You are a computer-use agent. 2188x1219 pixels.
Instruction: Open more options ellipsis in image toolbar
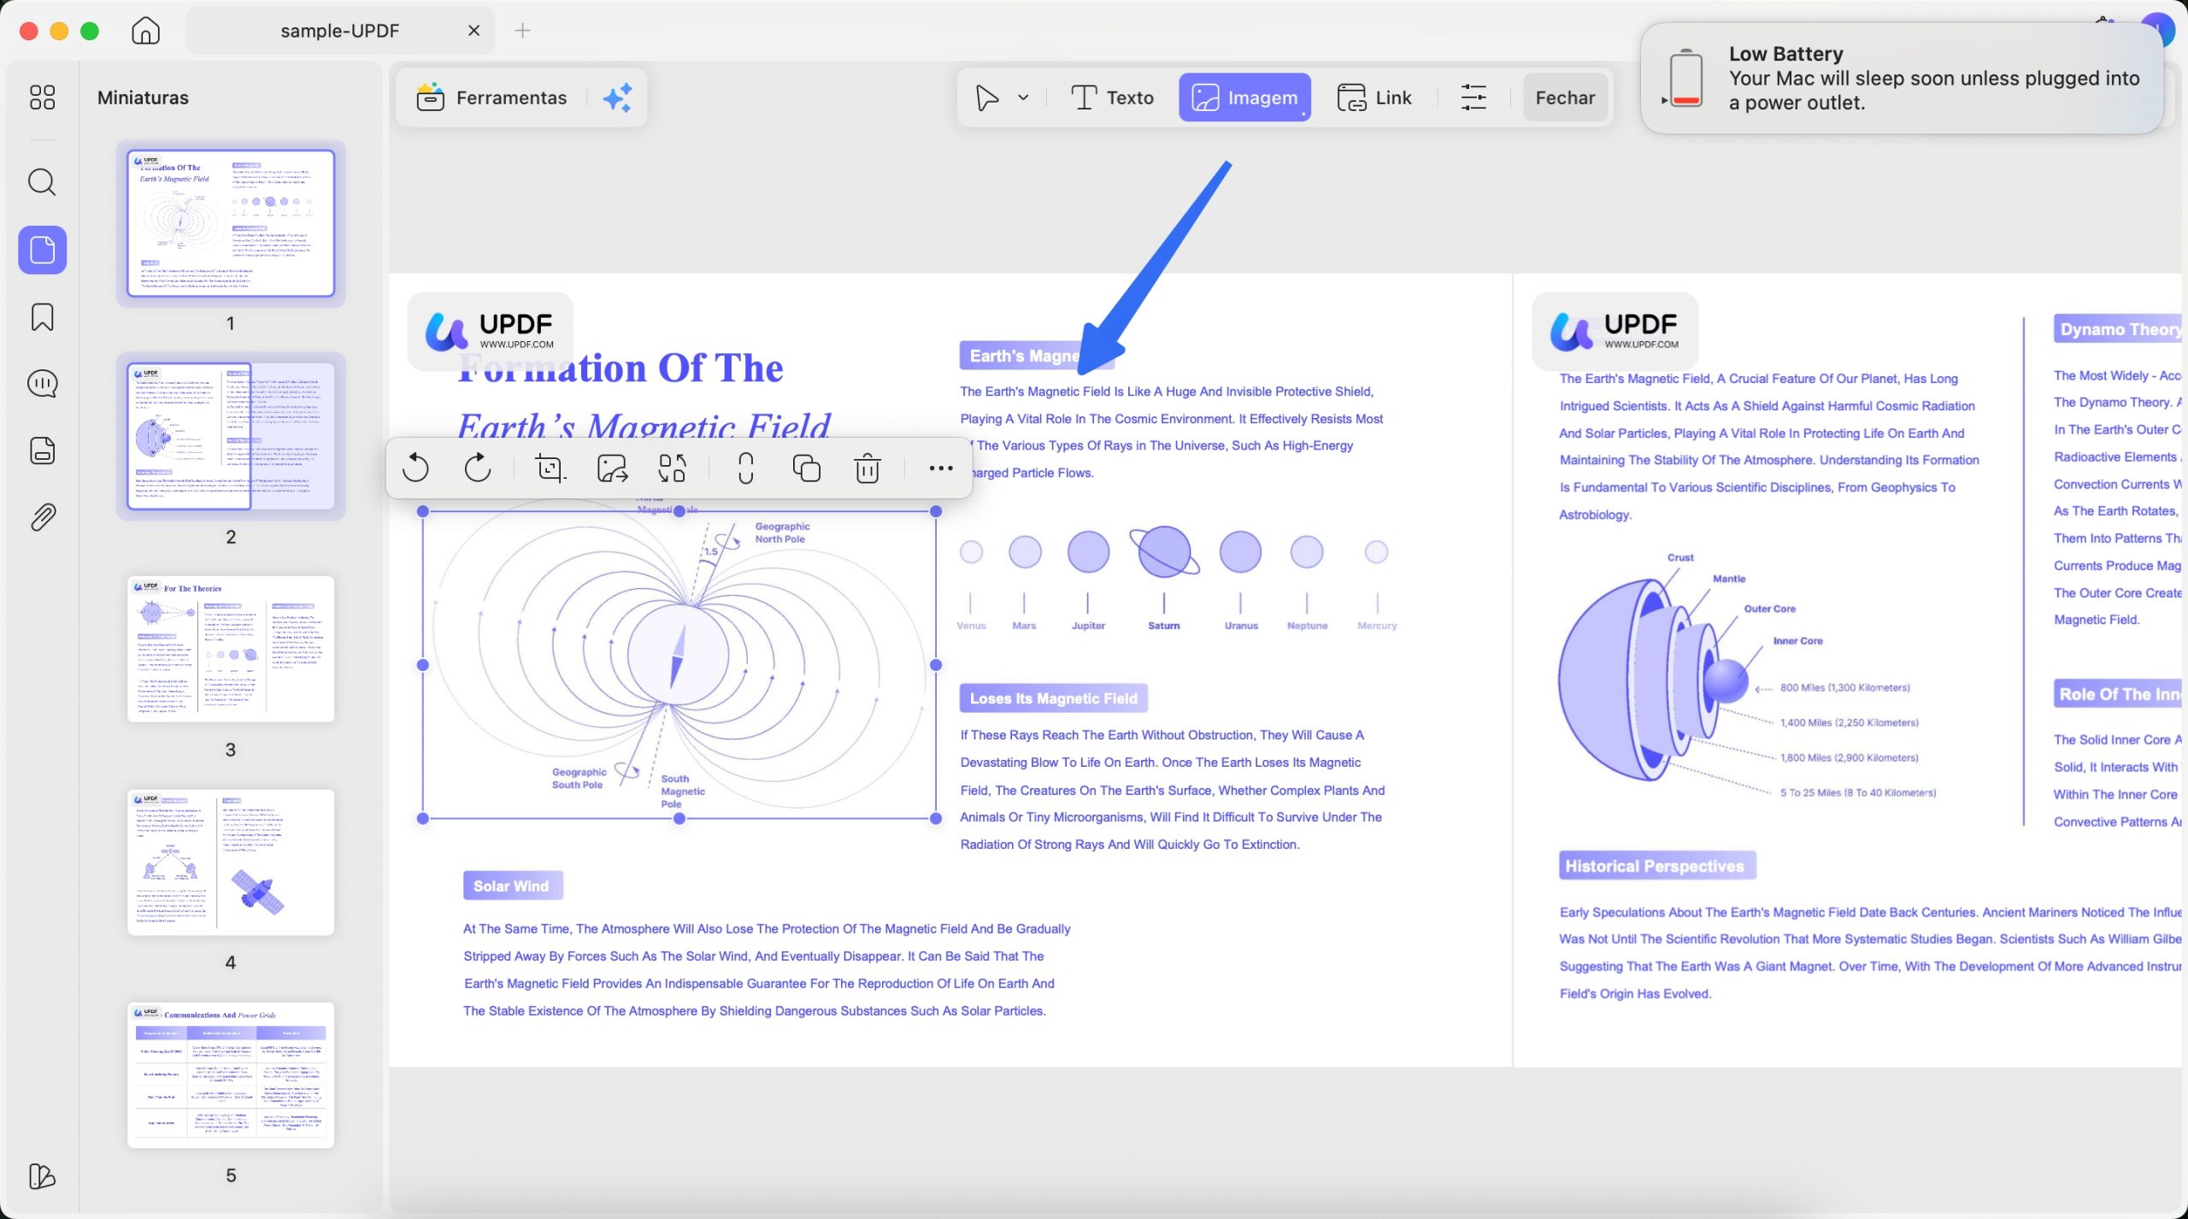point(940,468)
